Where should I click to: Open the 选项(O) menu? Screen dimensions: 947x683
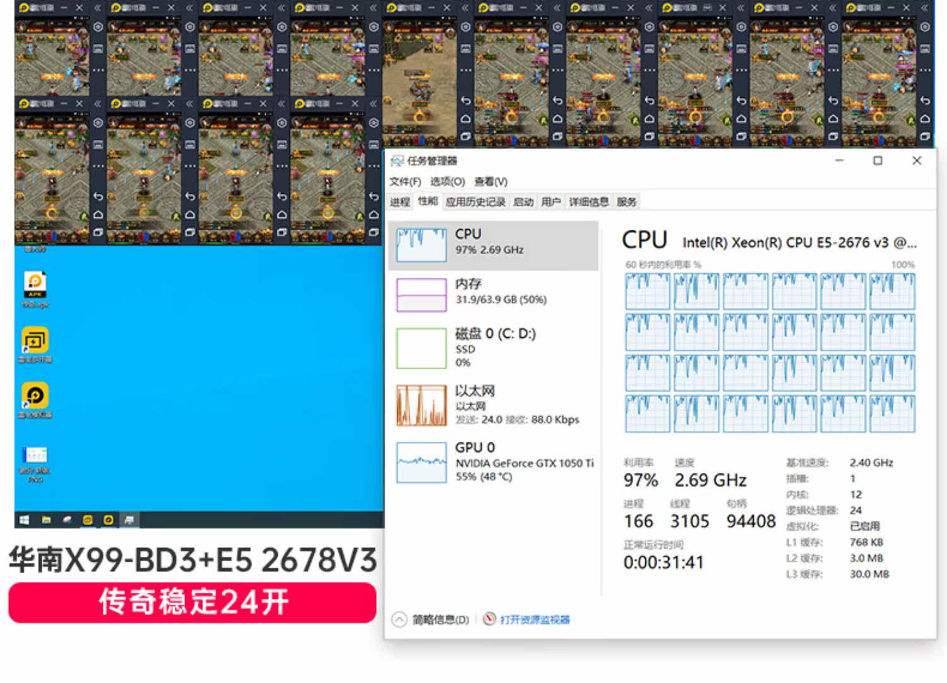(x=448, y=182)
